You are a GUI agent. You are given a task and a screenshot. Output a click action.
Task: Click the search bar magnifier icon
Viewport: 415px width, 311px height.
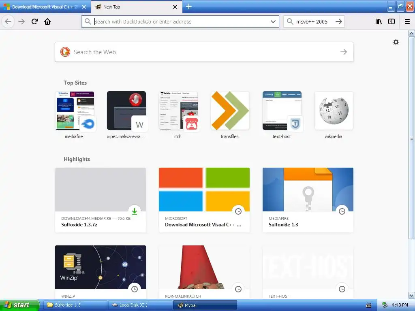(290, 21)
